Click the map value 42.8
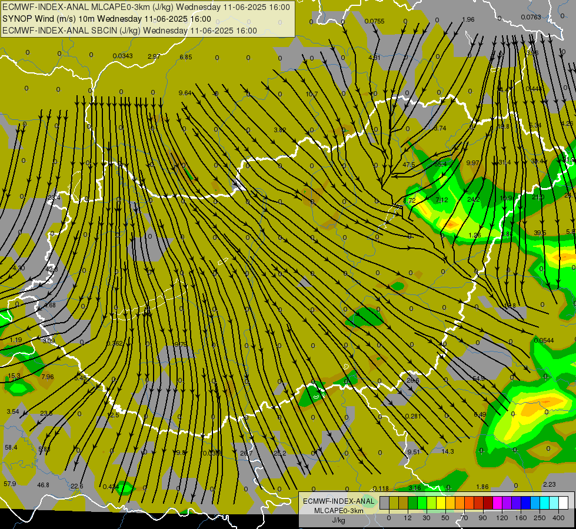Screen dimensions: 576x529 (51, 269)
